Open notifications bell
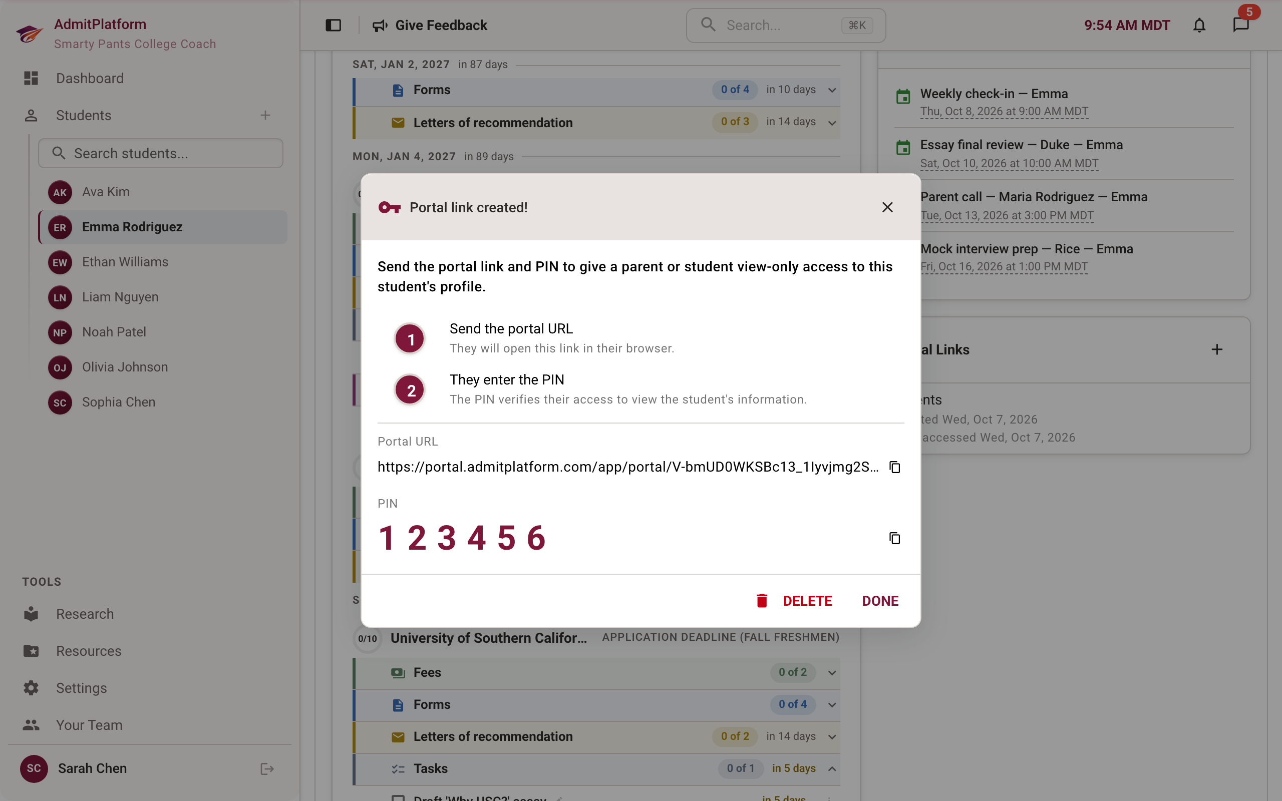This screenshot has width=1282, height=801. 1199,26
